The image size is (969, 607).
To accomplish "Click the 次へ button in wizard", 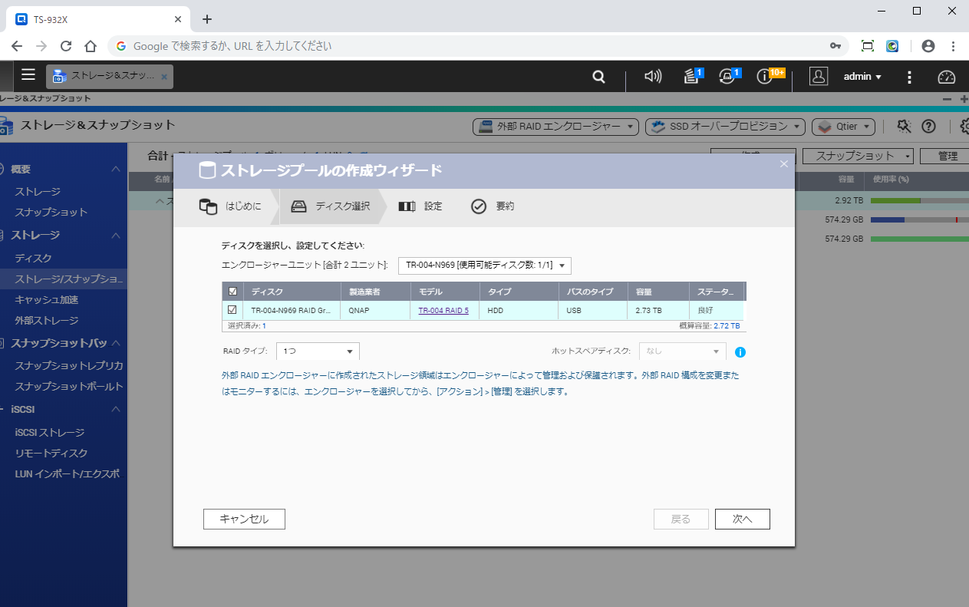I will click(742, 520).
